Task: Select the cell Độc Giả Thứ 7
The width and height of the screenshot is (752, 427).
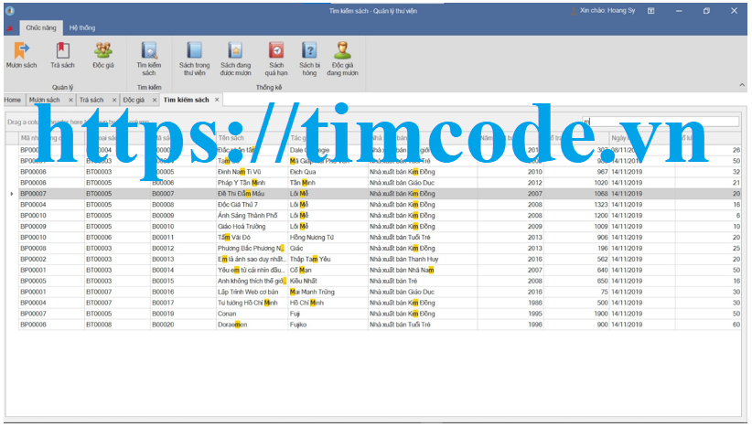Action: click(252, 205)
